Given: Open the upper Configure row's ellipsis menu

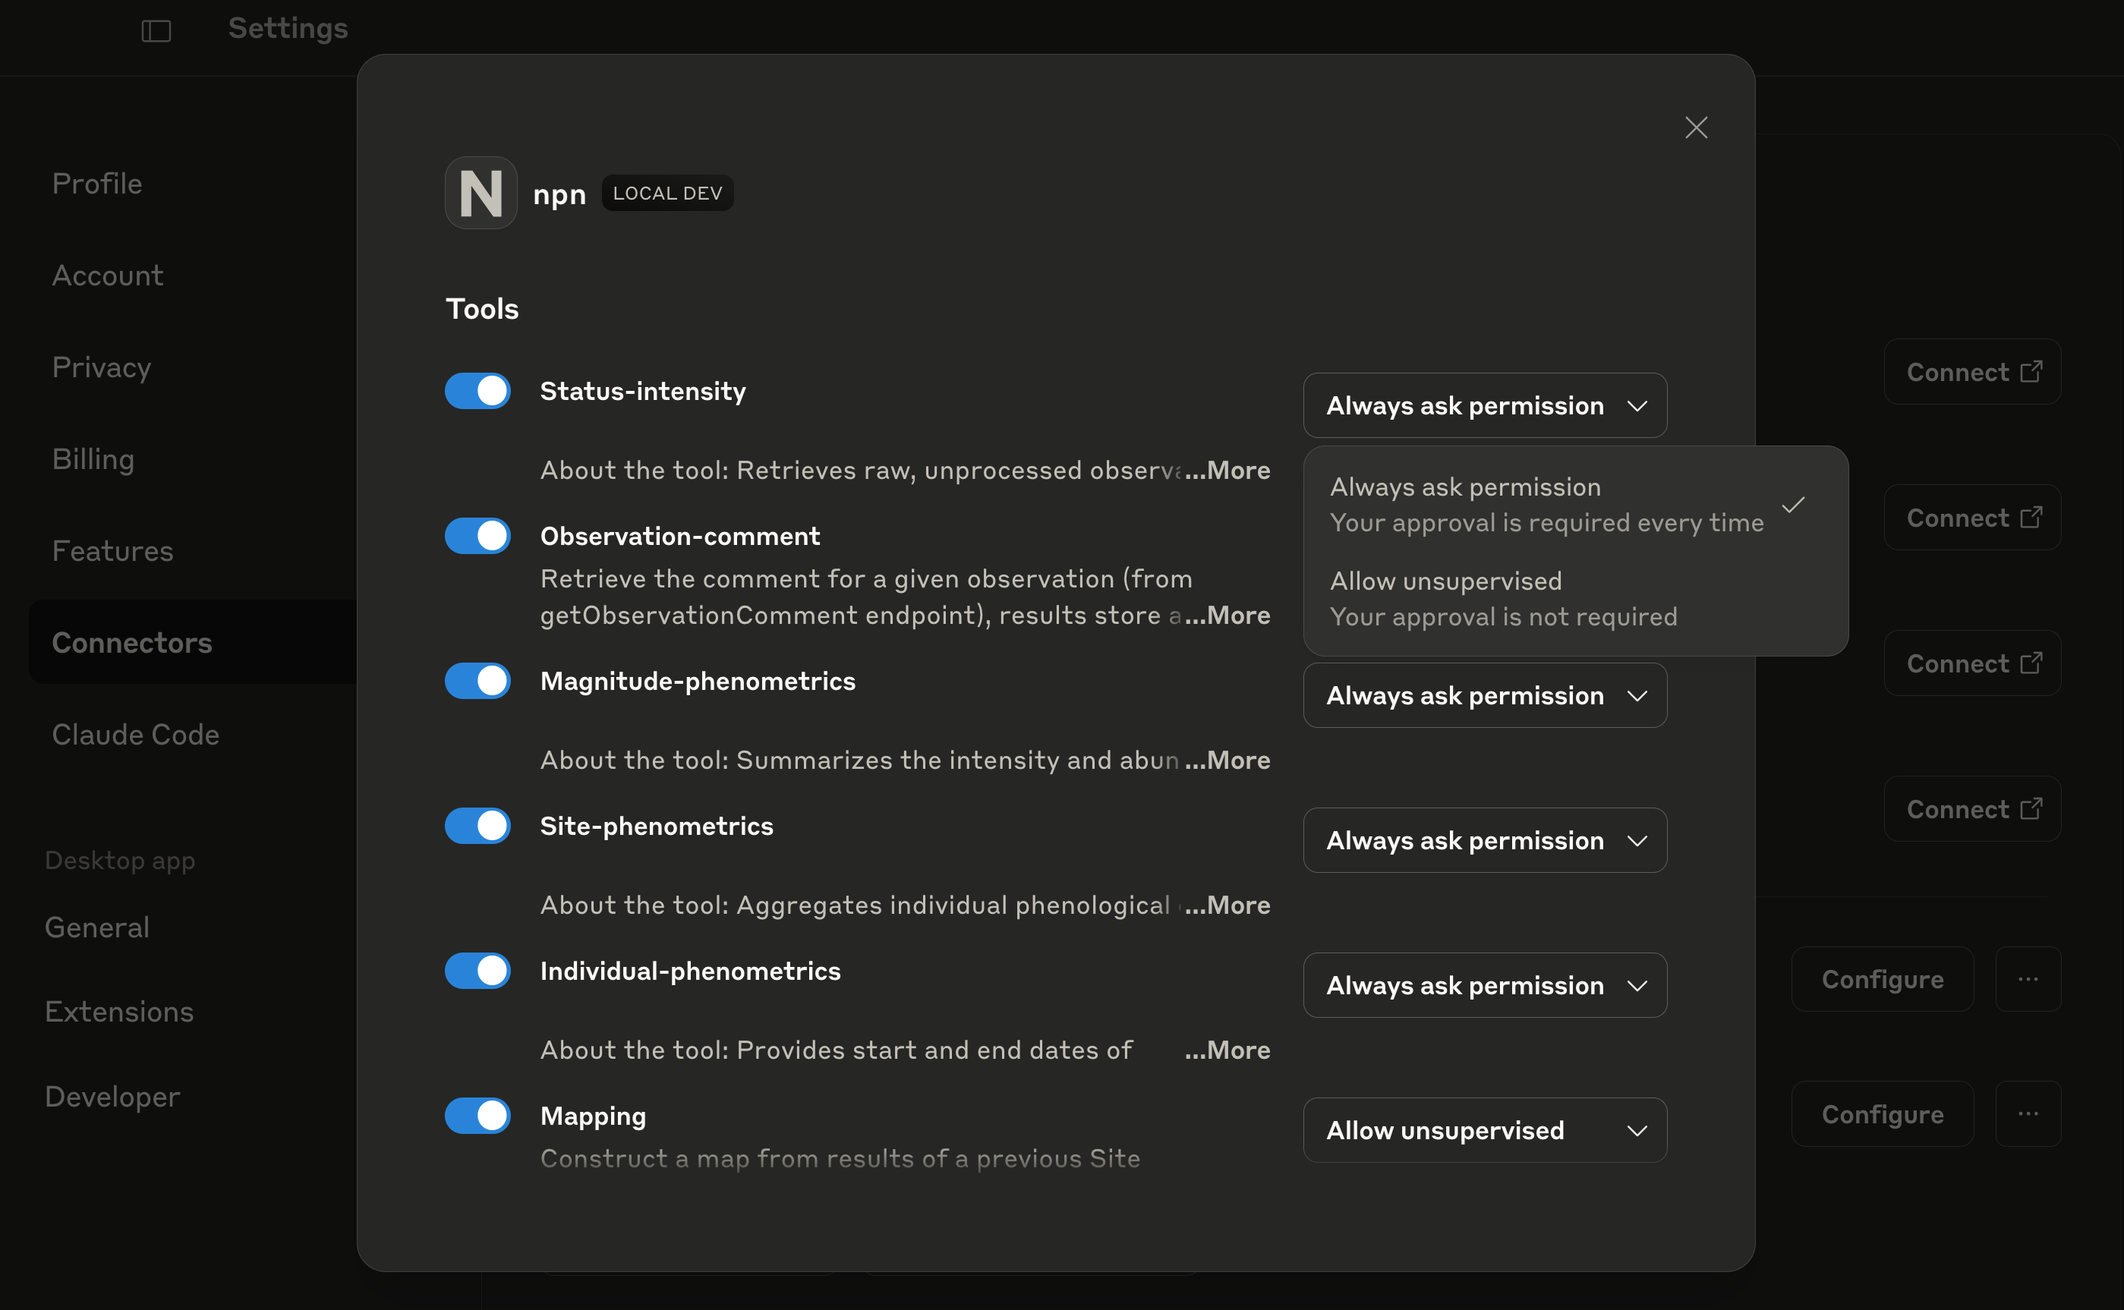Looking at the screenshot, I should 2028,979.
